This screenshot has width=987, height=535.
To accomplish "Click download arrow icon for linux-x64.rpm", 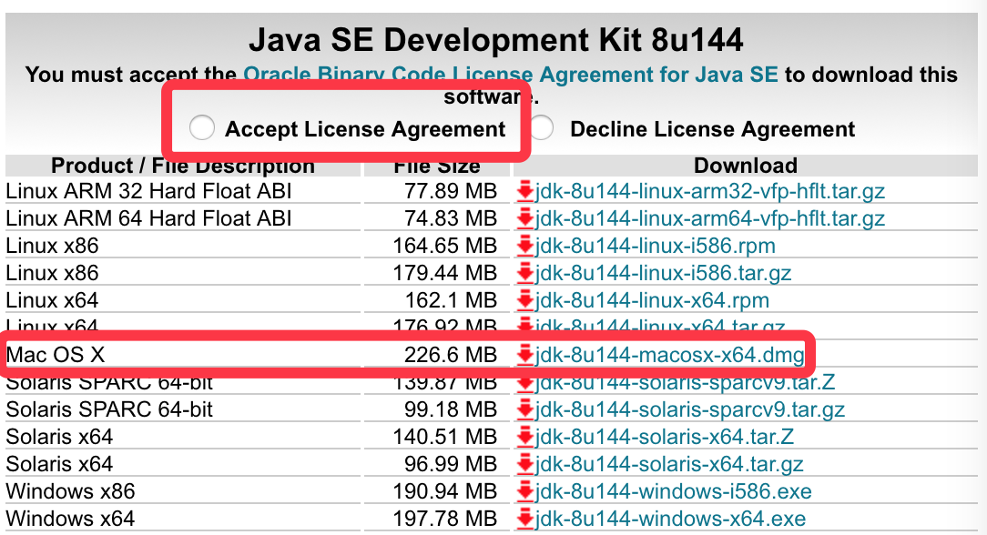I will pyautogui.click(x=525, y=300).
